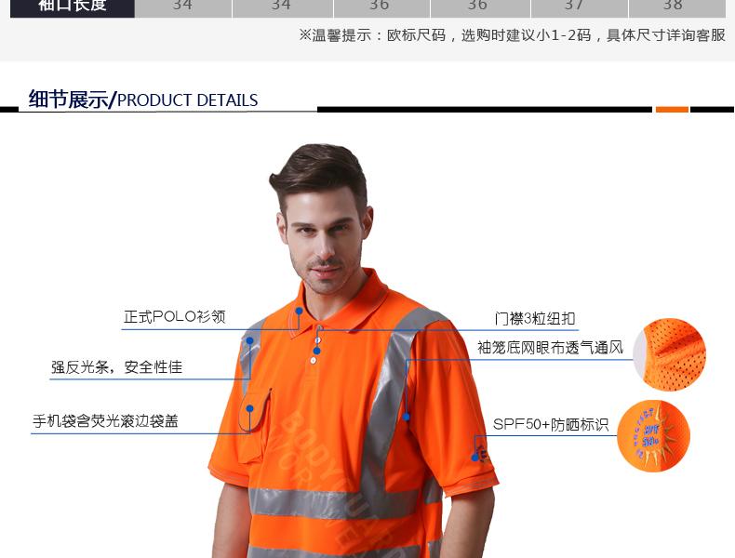Click the orange accent bar on the heading line
The width and height of the screenshot is (735, 558).
pyautogui.click(x=672, y=110)
